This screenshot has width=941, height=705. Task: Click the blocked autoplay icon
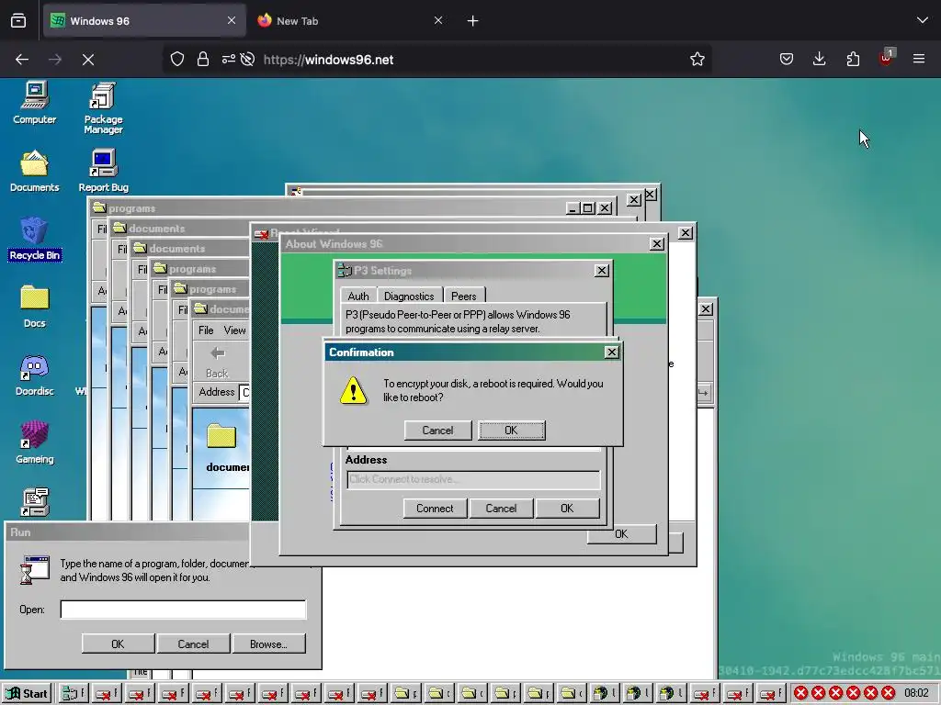tap(247, 60)
